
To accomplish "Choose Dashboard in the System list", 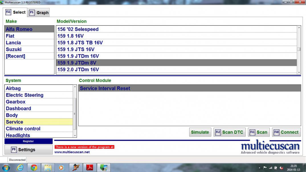I will pos(39,108).
